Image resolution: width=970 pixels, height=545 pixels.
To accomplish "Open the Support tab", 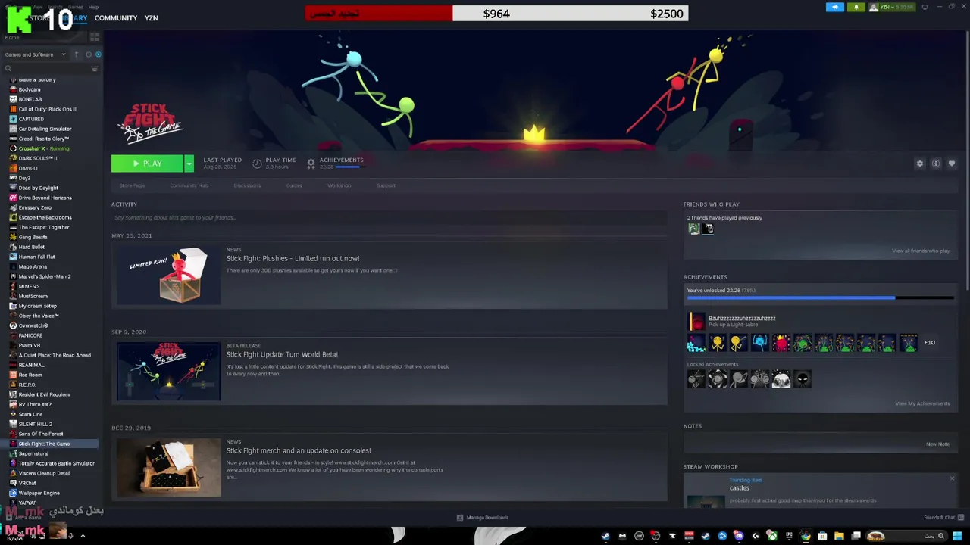I will [386, 185].
